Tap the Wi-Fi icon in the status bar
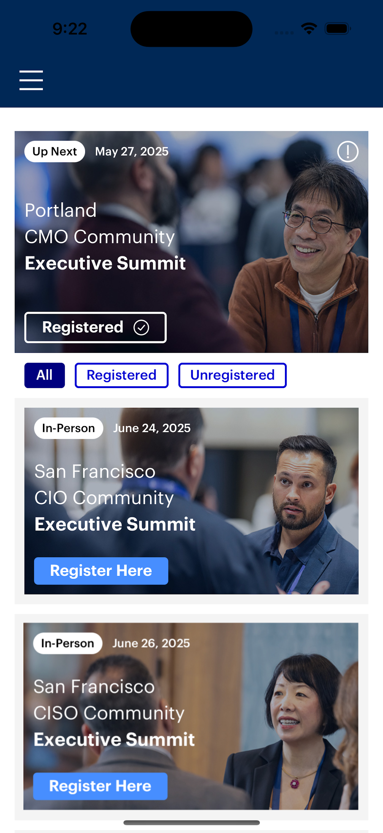This screenshot has height=833, width=383. (x=308, y=28)
